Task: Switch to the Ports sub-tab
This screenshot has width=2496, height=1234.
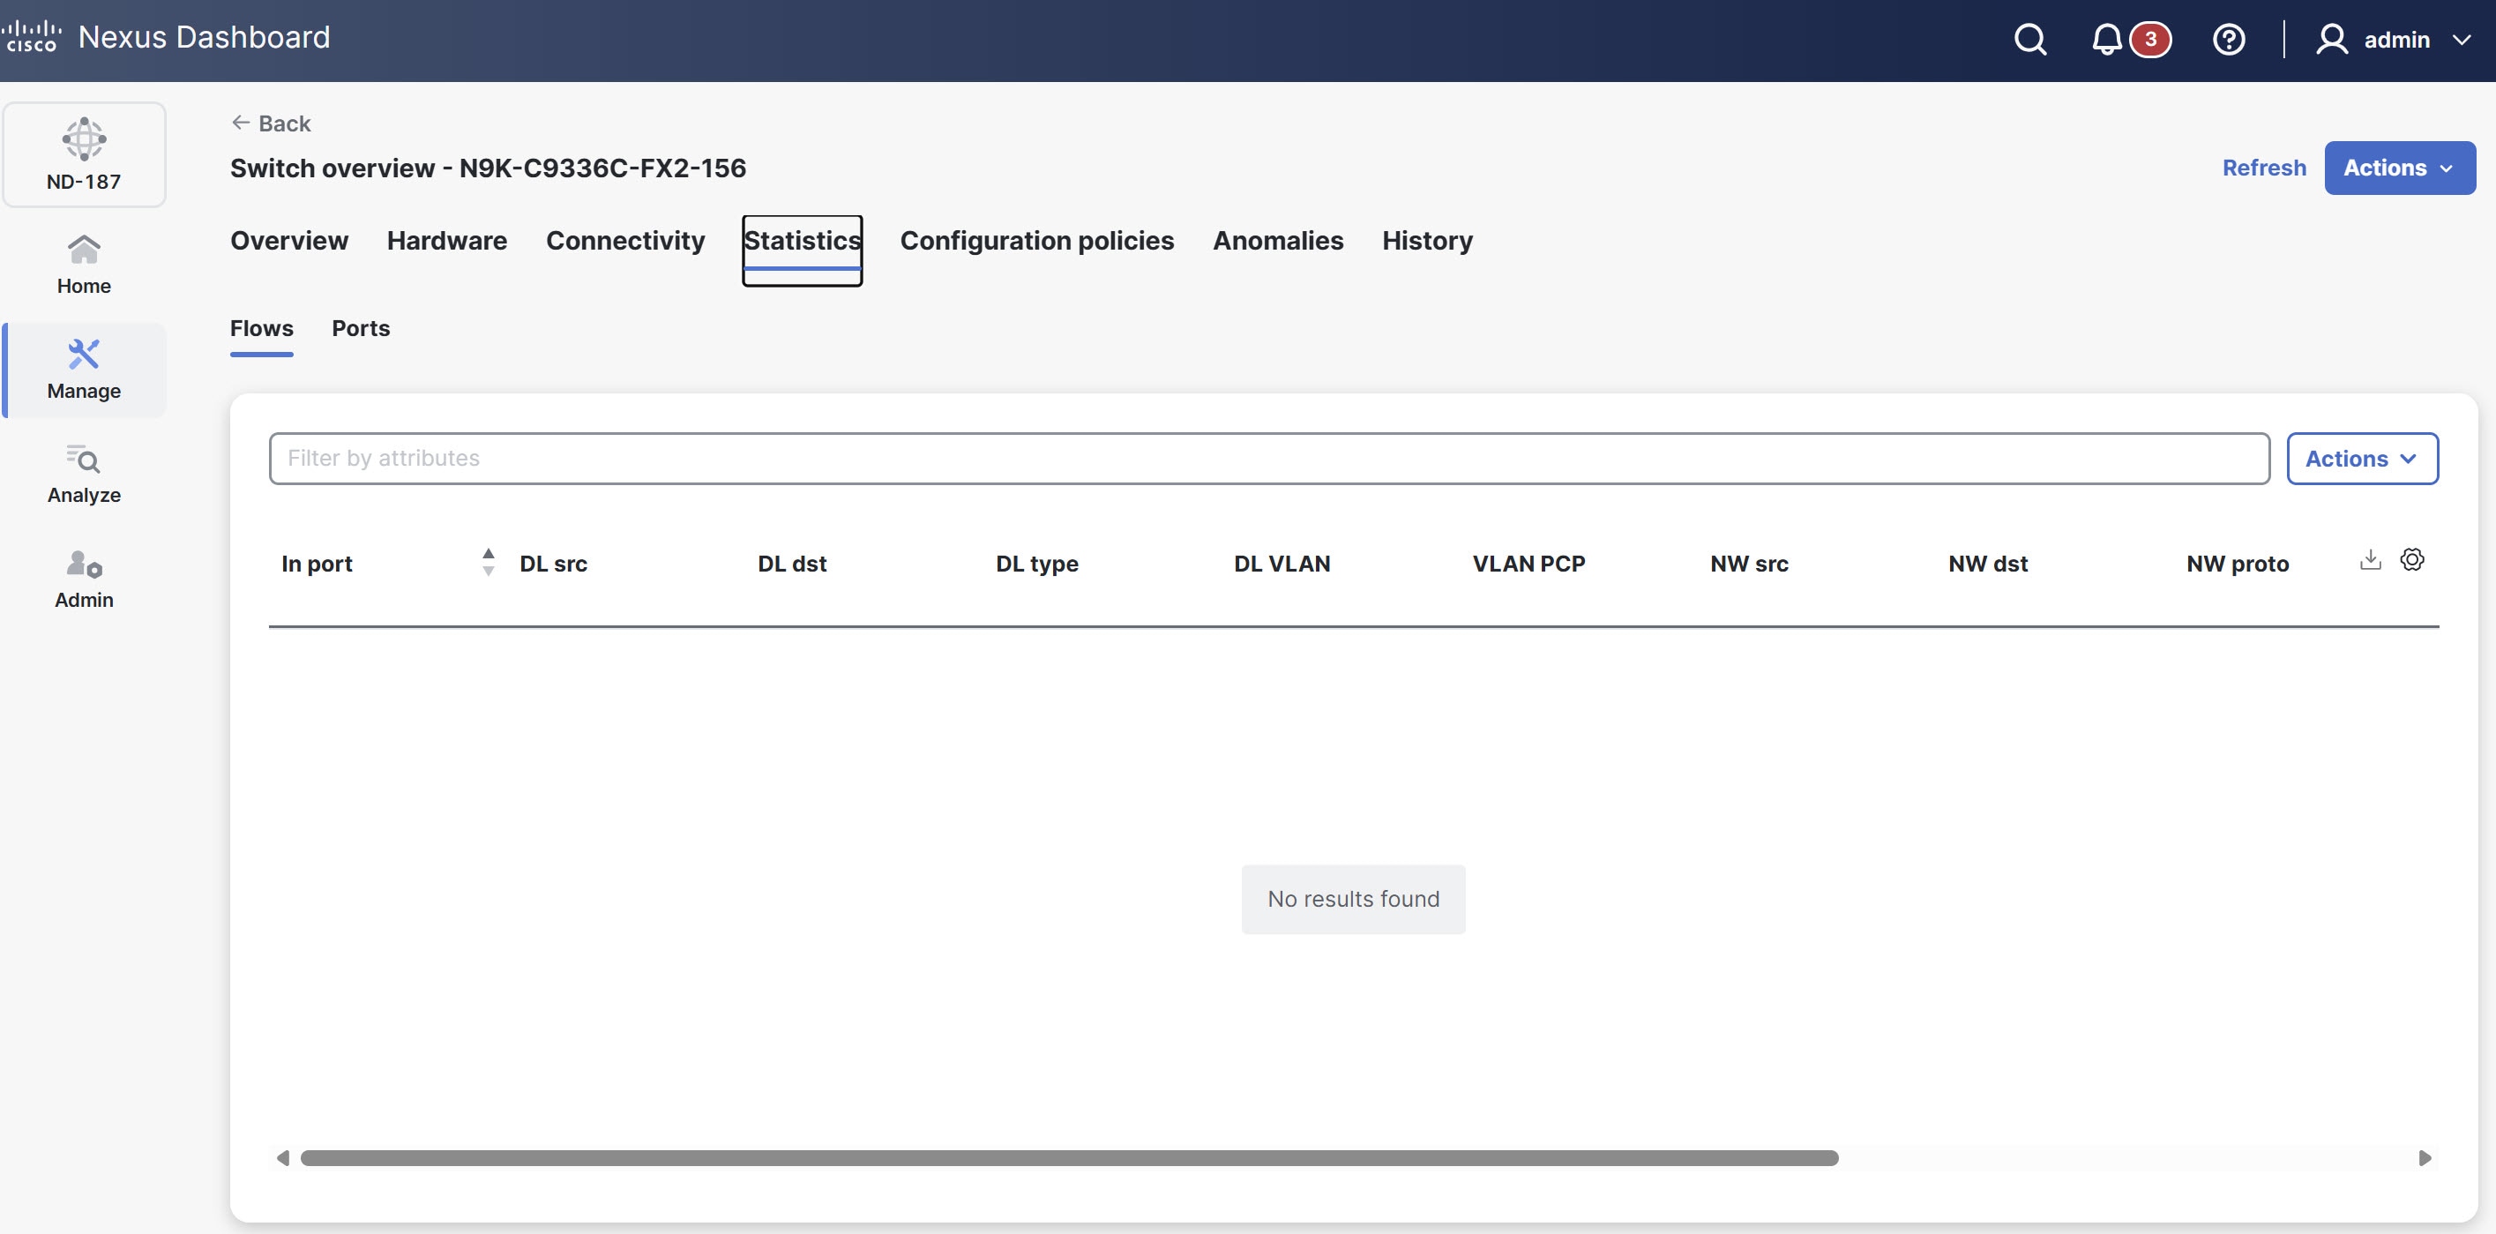Action: coord(361,329)
